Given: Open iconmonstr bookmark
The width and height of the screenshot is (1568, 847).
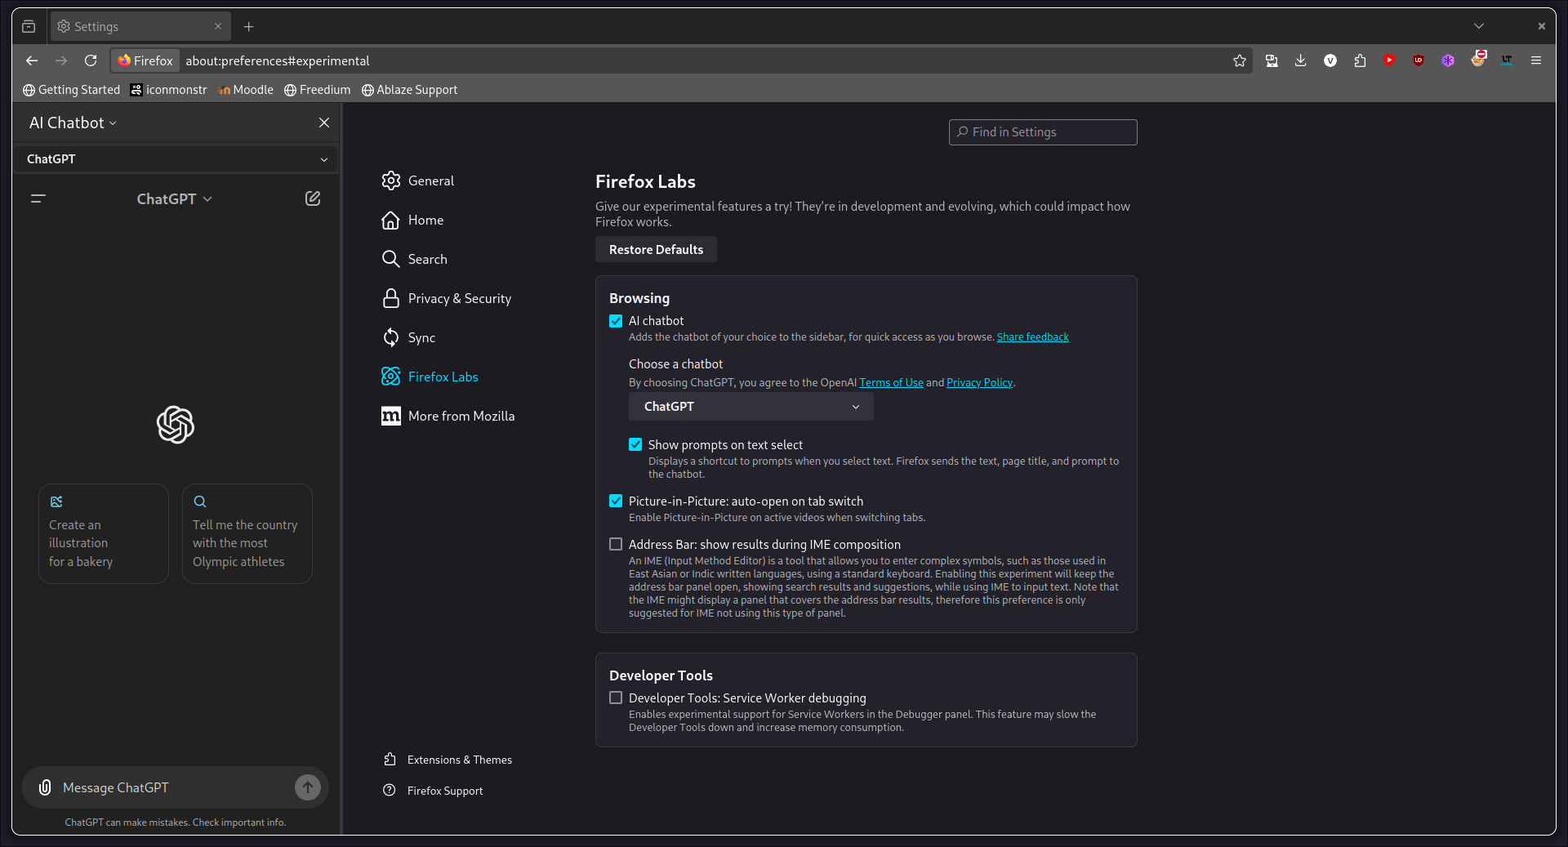Looking at the screenshot, I should coord(169,90).
